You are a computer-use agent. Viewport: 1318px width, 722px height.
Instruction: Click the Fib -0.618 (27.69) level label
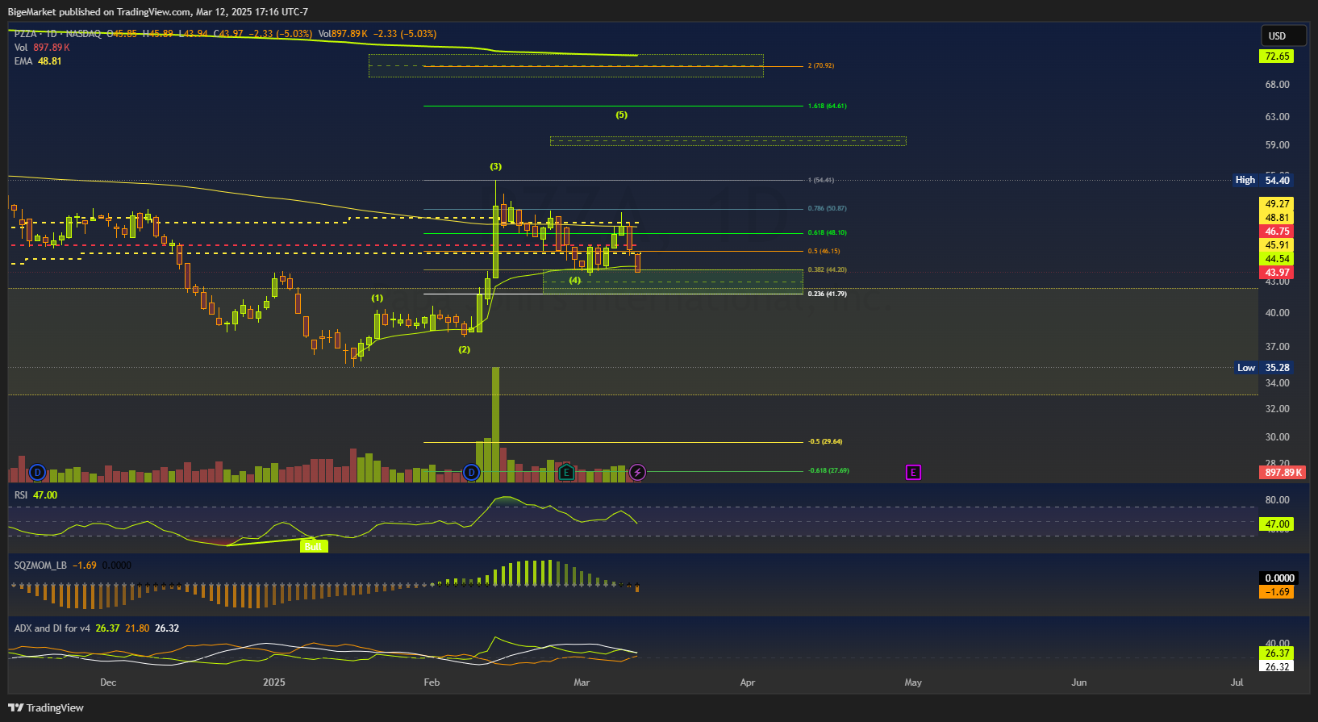pos(828,470)
